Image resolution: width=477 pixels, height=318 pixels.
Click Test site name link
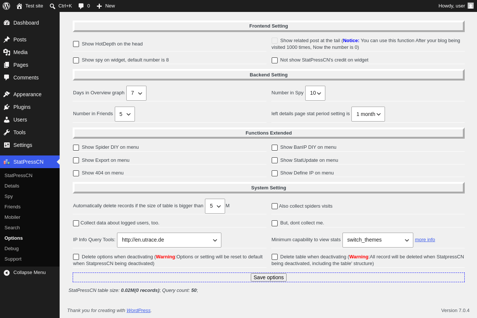(x=34, y=6)
